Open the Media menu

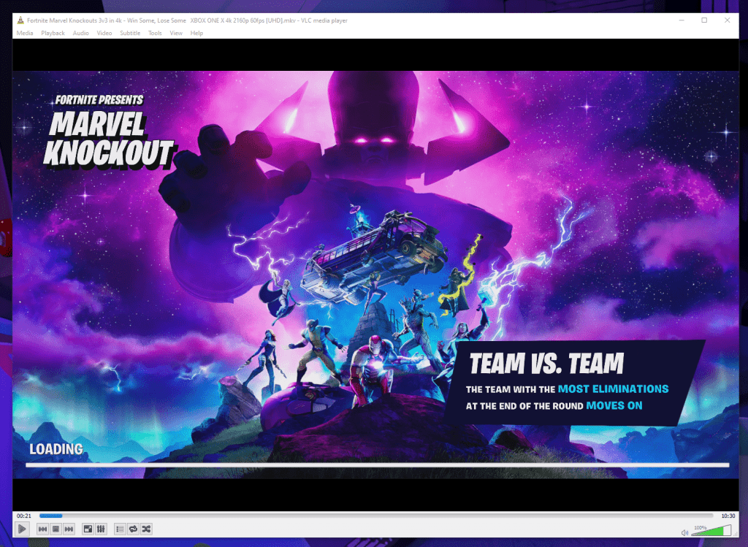point(25,33)
